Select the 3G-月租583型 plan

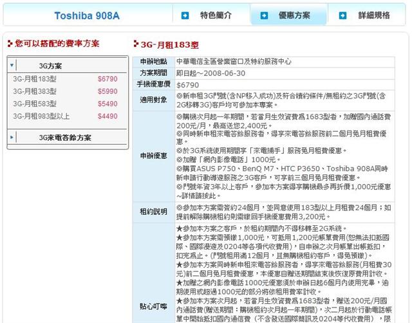[34, 104]
